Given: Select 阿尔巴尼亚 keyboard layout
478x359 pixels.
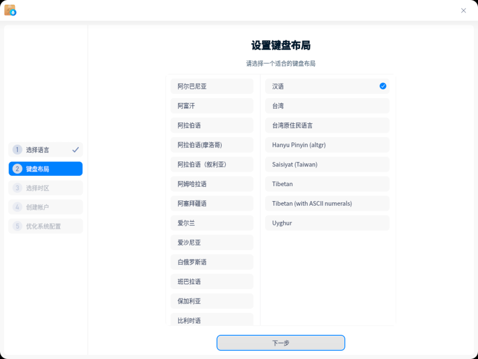Looking at the screenshot, I should coord(212,86).
